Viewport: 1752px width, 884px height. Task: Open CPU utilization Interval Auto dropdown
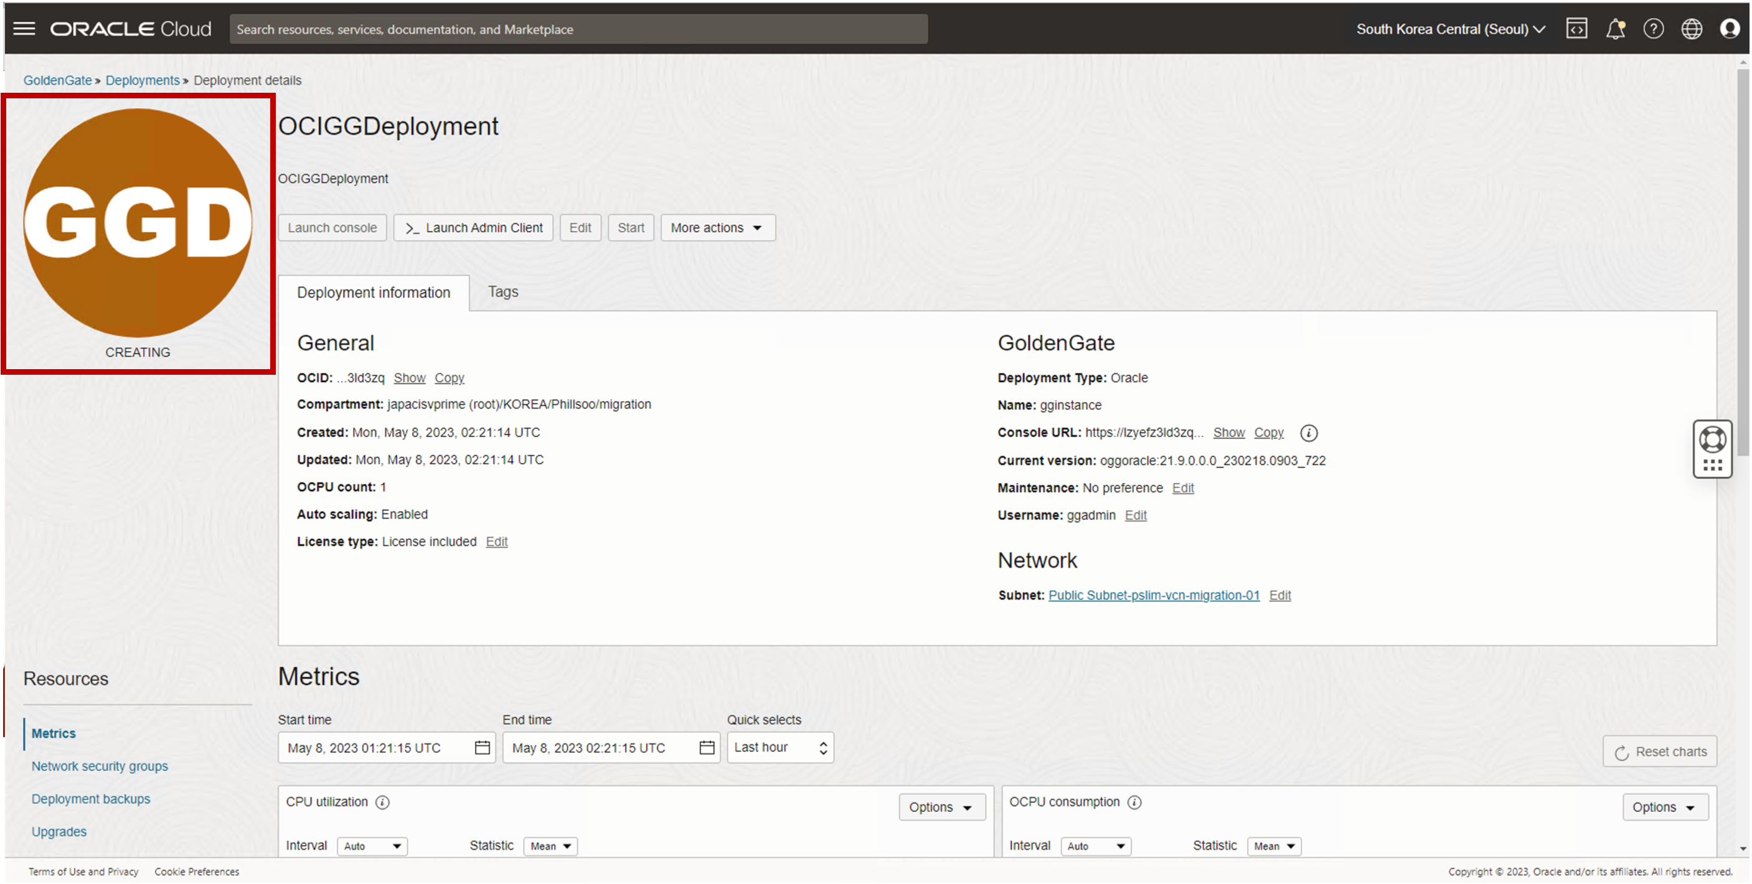(x=372, y=846)
